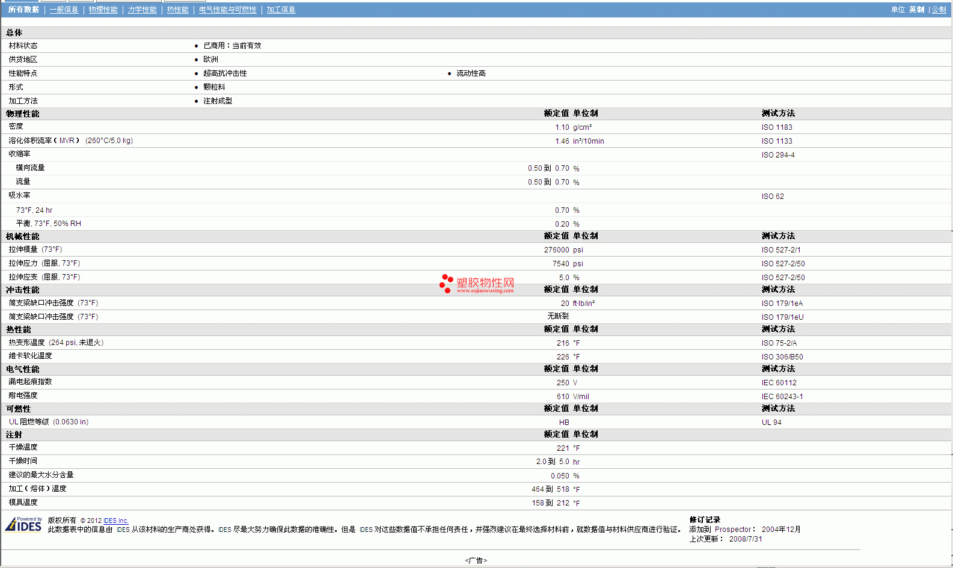Open the 热性能 tab
Image resolution: width=953 pixels, height=568 pixels.
coord(177,10)
